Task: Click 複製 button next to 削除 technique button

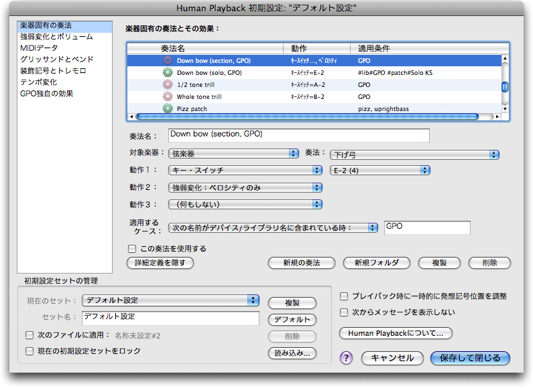Action: tap(439, 263)
